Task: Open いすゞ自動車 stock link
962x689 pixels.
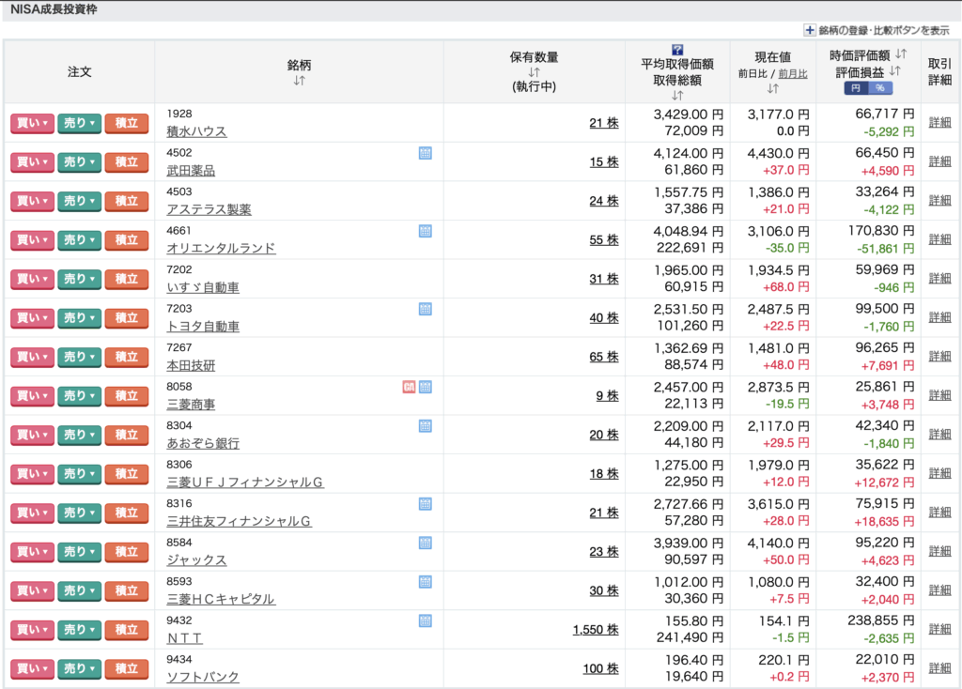Action: point(203,287)
